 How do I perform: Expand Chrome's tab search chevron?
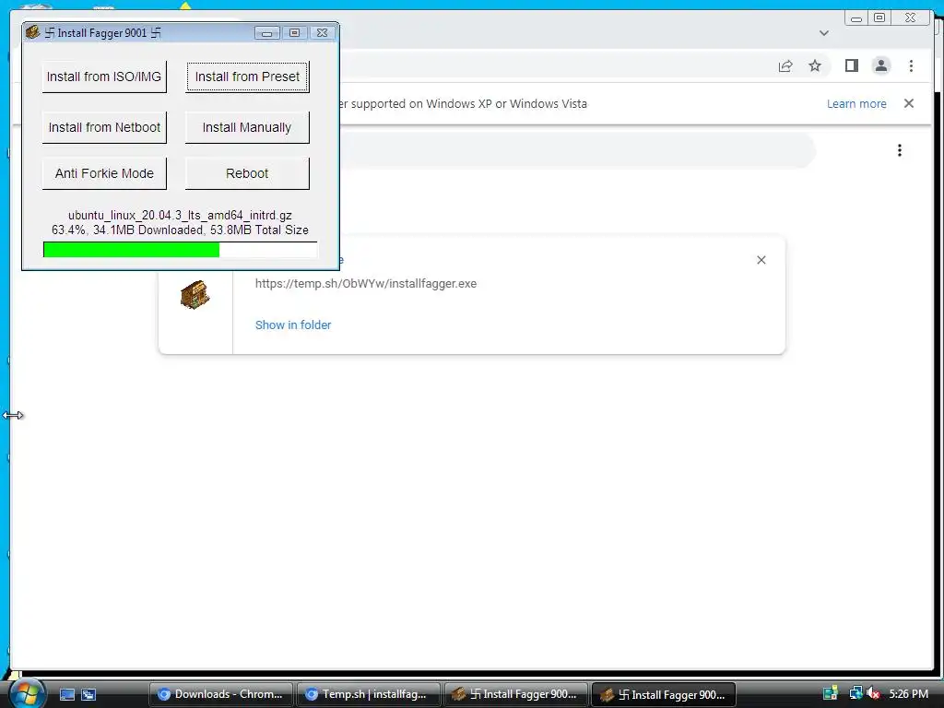pyautogui.click(x=824, y=33)
